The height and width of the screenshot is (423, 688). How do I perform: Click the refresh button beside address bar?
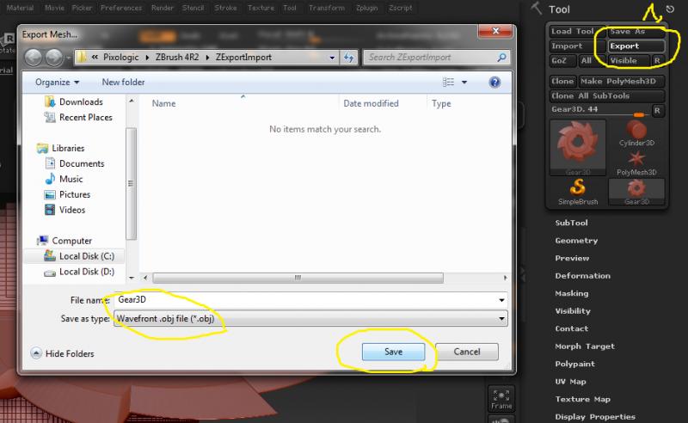[349, 58]
